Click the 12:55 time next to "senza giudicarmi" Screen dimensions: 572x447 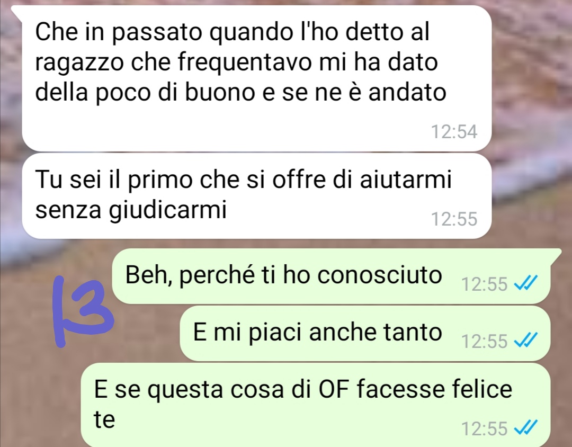454,219
